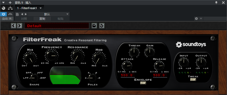
Task: Save preset with the floppy disk icon
Action: [x=94, y=26]
